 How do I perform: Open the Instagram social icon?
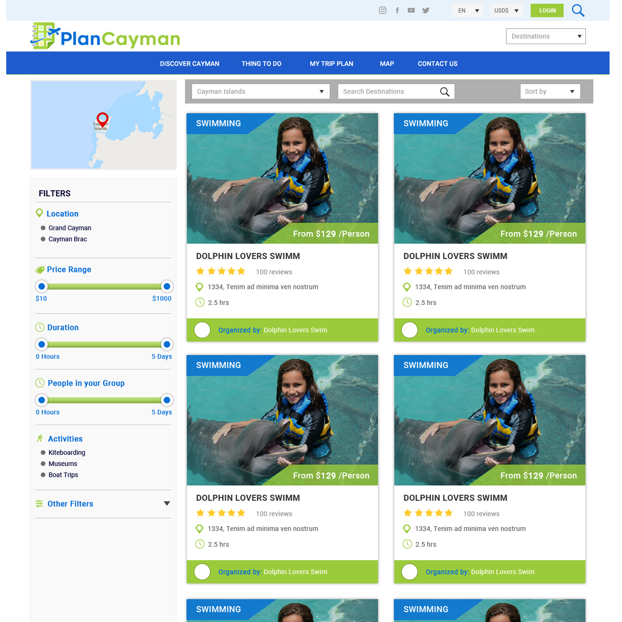(x=382, y=10)
